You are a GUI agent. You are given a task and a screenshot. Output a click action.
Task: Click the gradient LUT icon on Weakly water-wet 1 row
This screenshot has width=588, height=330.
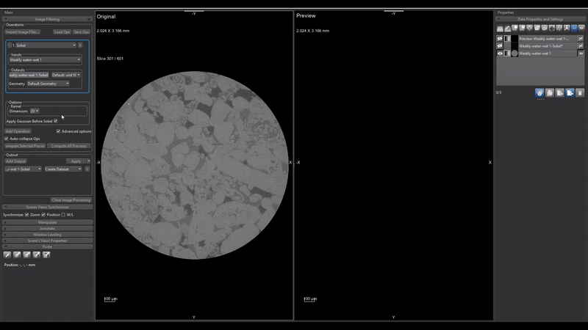pos(507,54)
